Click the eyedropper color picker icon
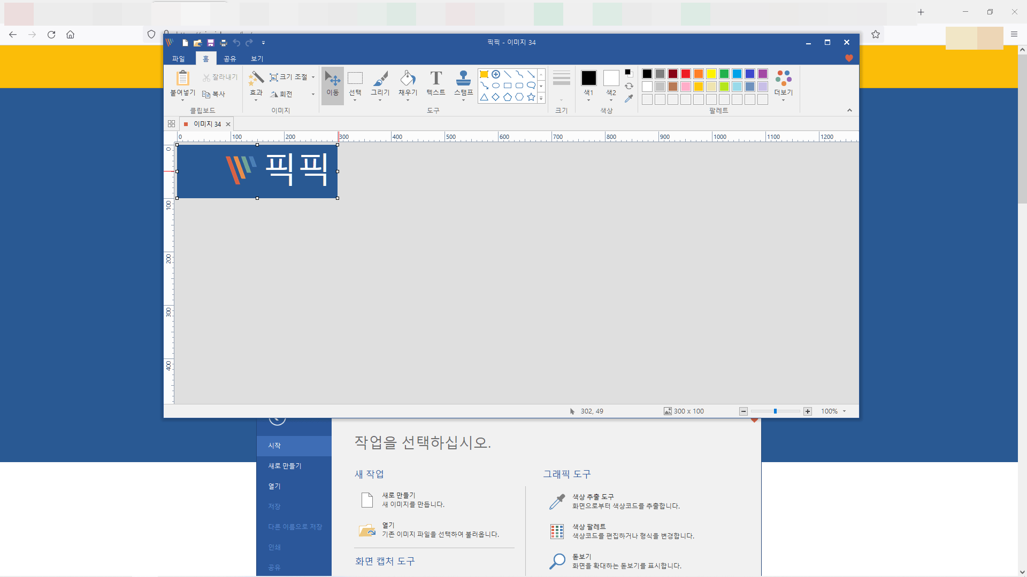This screenshot has height=577, width=1027. tap(629, 99)
